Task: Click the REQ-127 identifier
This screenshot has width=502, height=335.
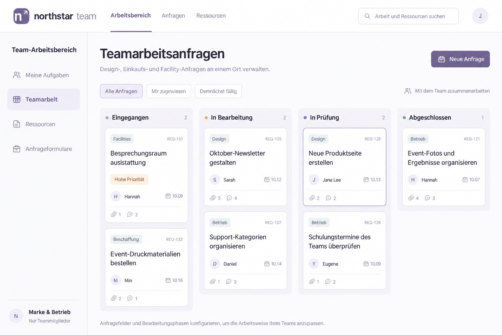Action: pyautogui.click(x=273, y=222)
